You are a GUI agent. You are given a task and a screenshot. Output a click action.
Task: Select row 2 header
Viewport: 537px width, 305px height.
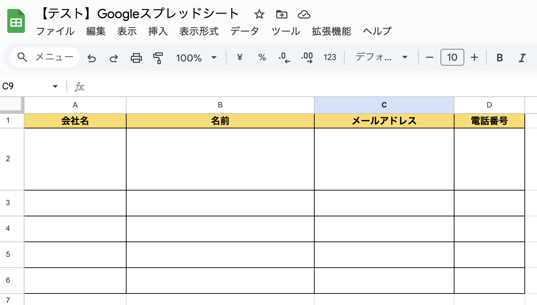(12, 159)
